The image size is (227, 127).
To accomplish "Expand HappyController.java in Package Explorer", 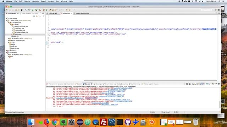I will coord(12,27).
